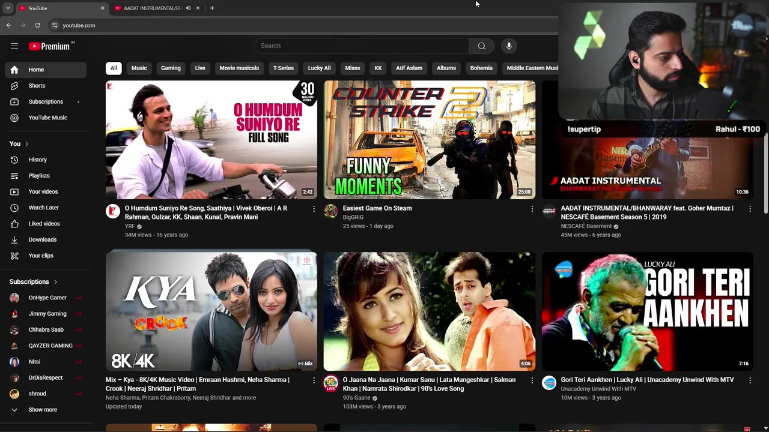This screenshot has height=432, width=769.
Task: Select the KK filter chip
Action: [378, 68]
